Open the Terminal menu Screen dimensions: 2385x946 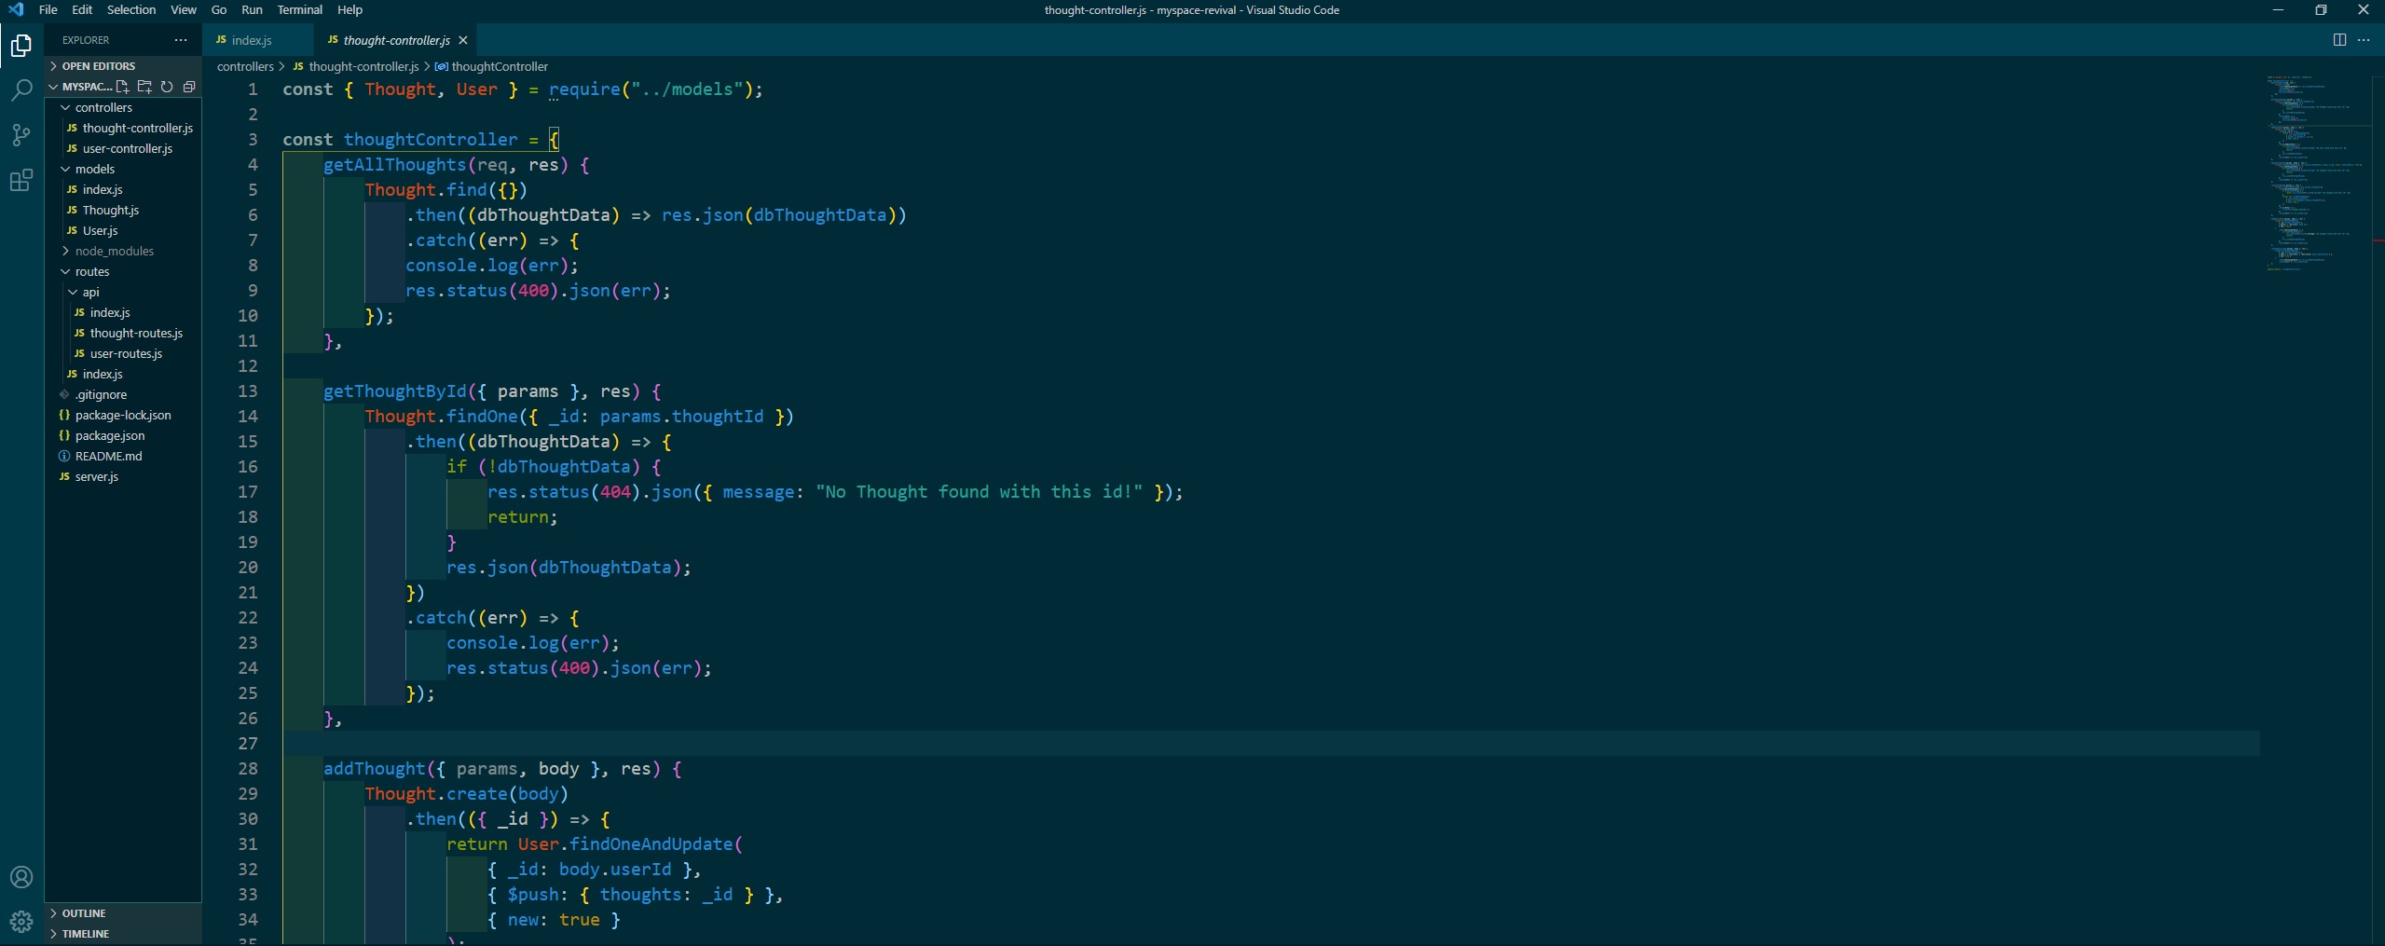pos(299,10)
